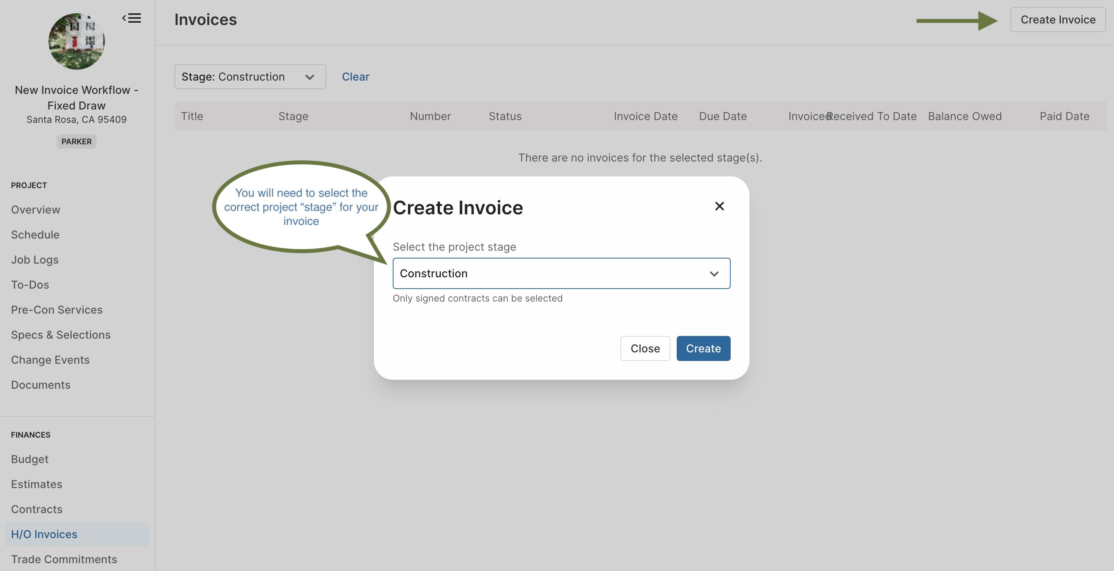1114x571 pixels.
Task: Open the Overview page in the sidebar
Action: click(x=36, y=210)
